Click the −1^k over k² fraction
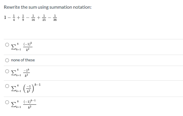This screenshot has height=116, width=183. 26,73
